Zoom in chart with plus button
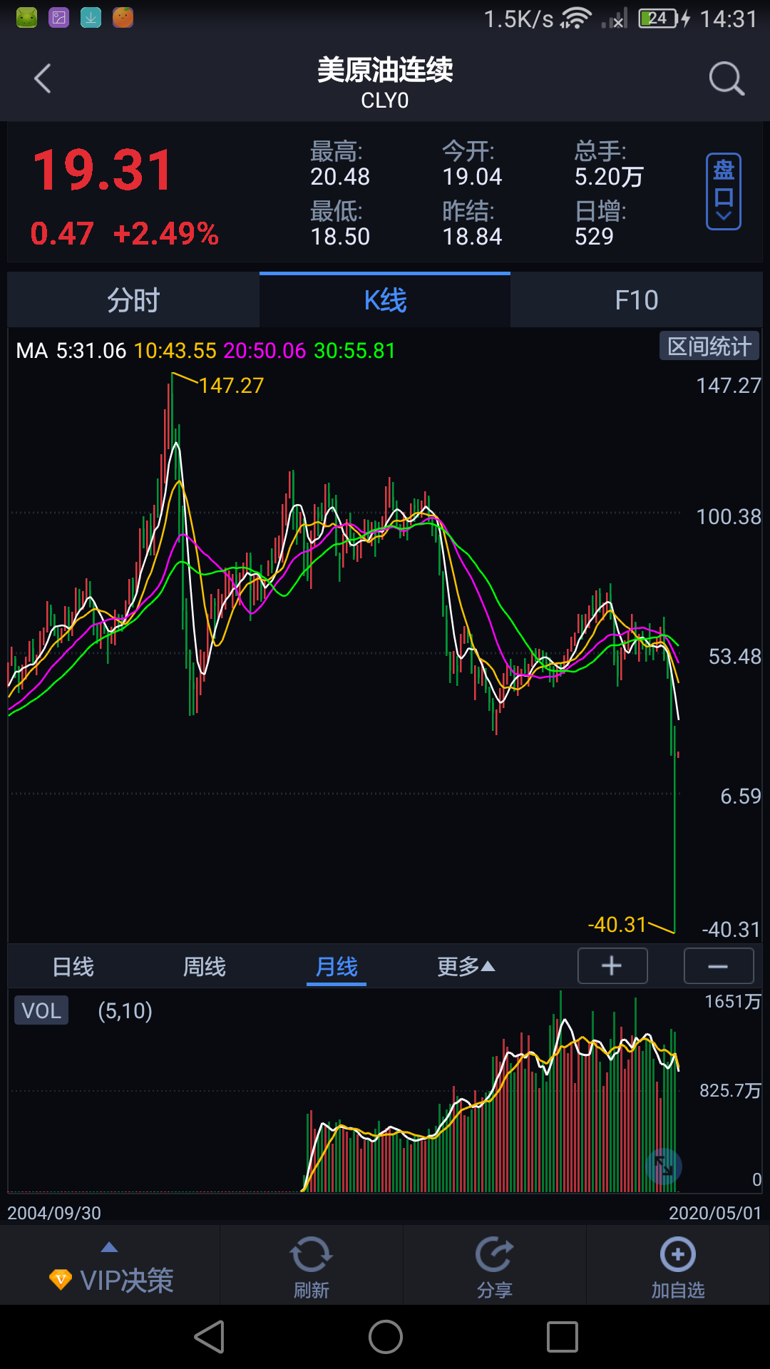 pos(612,966)
